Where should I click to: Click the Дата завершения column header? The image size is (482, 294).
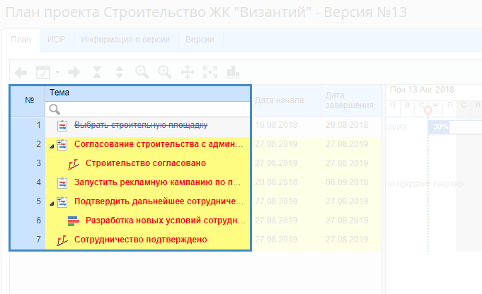(x=349, y=100)
